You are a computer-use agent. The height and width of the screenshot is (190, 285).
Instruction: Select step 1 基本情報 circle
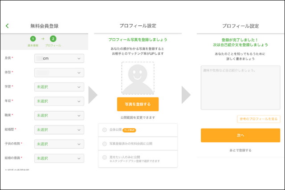33,39
